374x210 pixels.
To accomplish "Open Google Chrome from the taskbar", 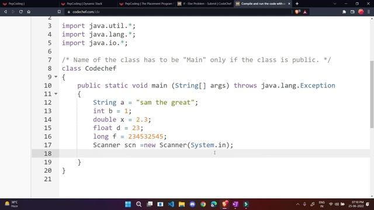I will pyautogui.click(x=203, y=204).
